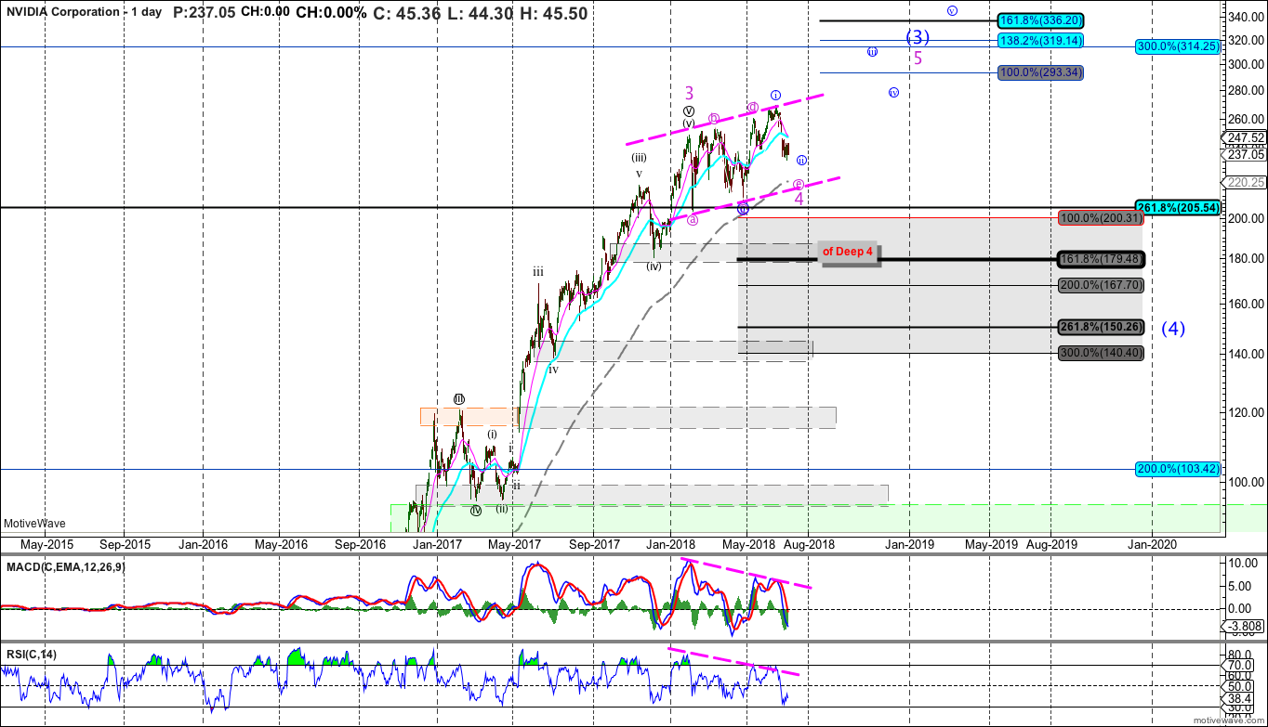
Task: Click the red 'of Deep 4' annotation box
Action: click(847, 252)
